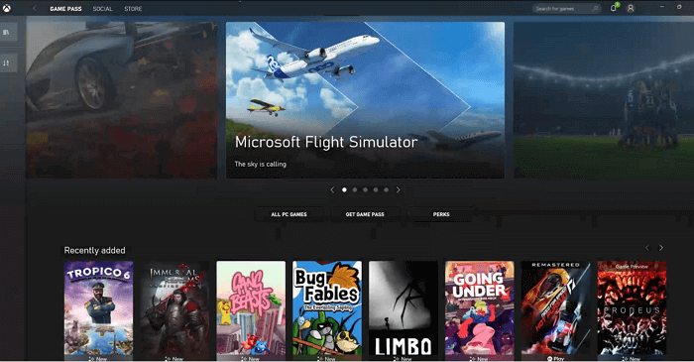
Task: Switch to the Store tab
Action: click(x=133, y=9)
